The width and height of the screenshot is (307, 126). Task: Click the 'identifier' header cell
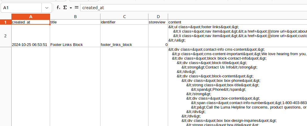124,22
